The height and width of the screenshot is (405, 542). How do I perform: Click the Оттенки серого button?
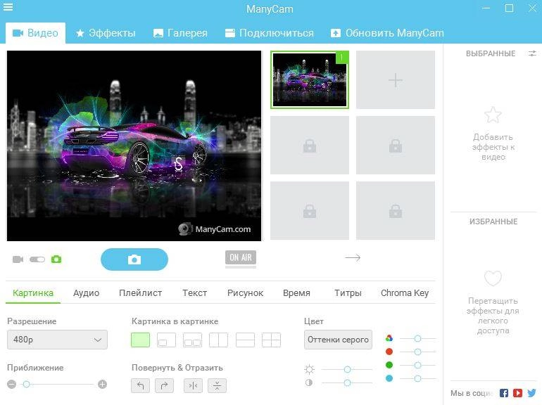[338, 340]
